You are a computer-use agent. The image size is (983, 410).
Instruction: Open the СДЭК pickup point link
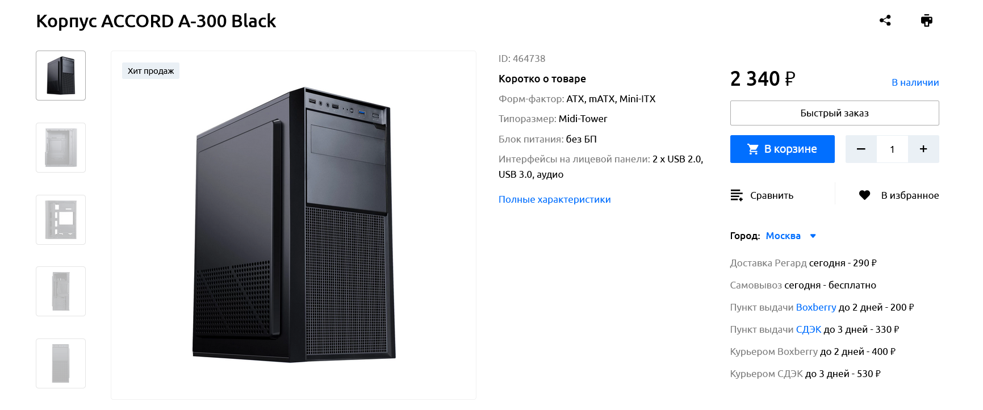[x=808, y=329]
